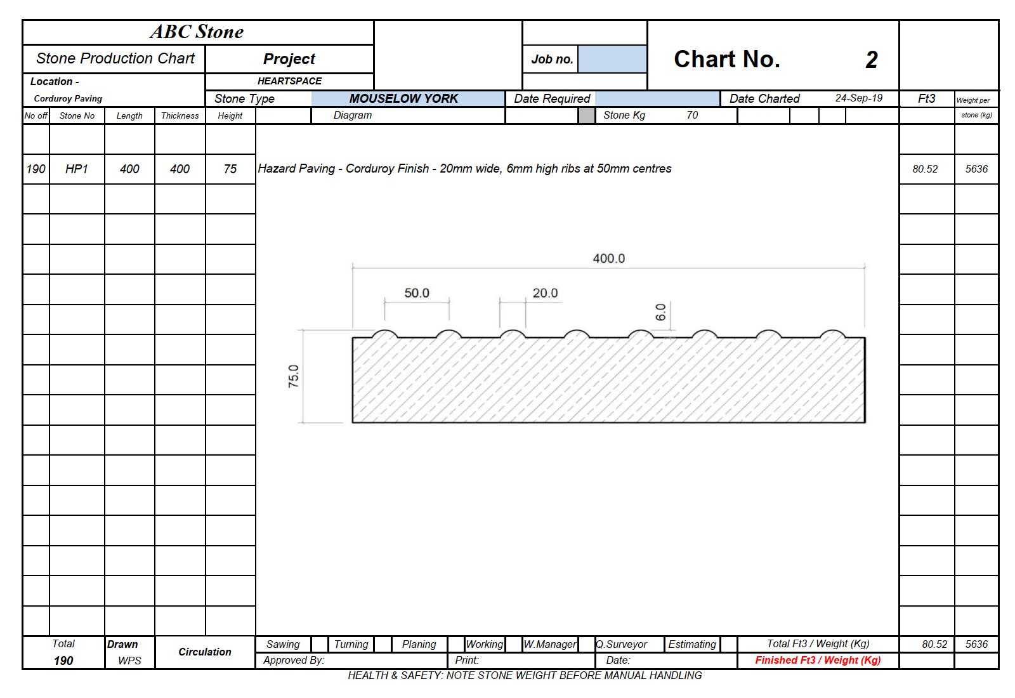Click the Thickness value 400 for HP1
Screen dimensions: 1015x698
point(180,169)
